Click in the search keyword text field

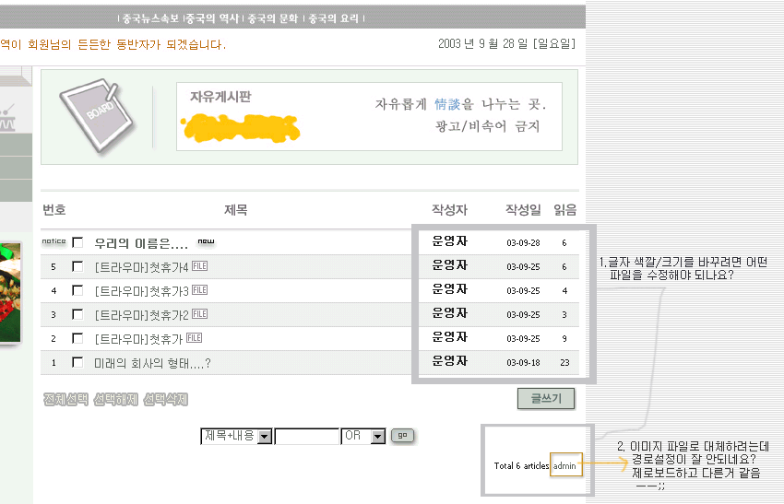pyautogui.click(x=307, y=436)
